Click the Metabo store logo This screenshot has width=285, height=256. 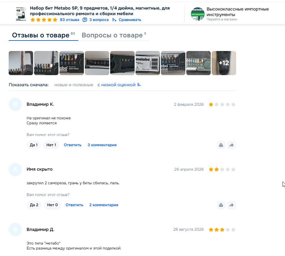pos(197,14)
